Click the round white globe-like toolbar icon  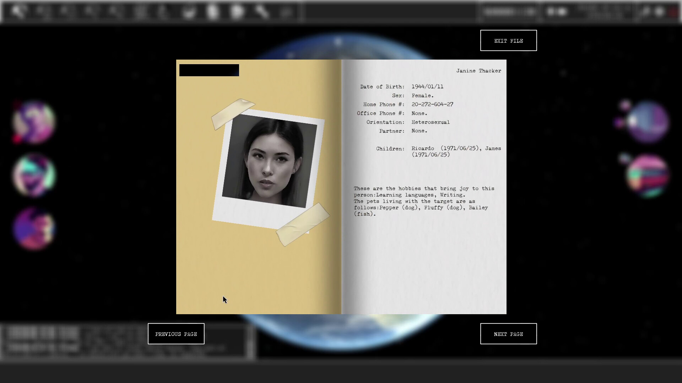point(237,12)
